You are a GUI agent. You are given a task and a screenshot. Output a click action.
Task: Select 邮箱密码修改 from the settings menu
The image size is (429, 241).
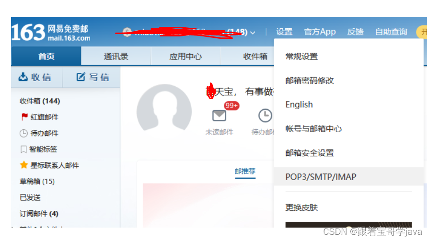310,80
